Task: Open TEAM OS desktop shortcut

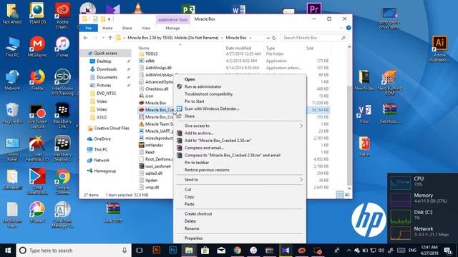Action: 37,14
